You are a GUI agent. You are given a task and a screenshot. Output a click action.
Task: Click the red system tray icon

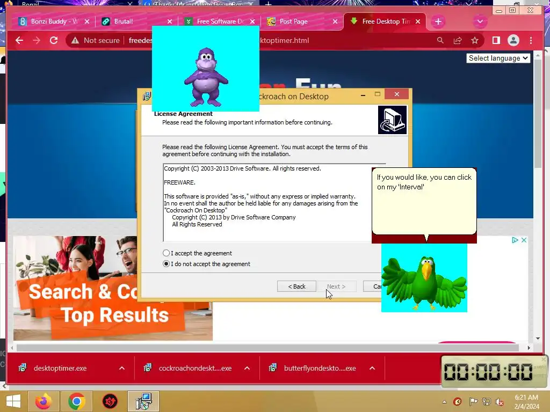[x=458, y=402]
